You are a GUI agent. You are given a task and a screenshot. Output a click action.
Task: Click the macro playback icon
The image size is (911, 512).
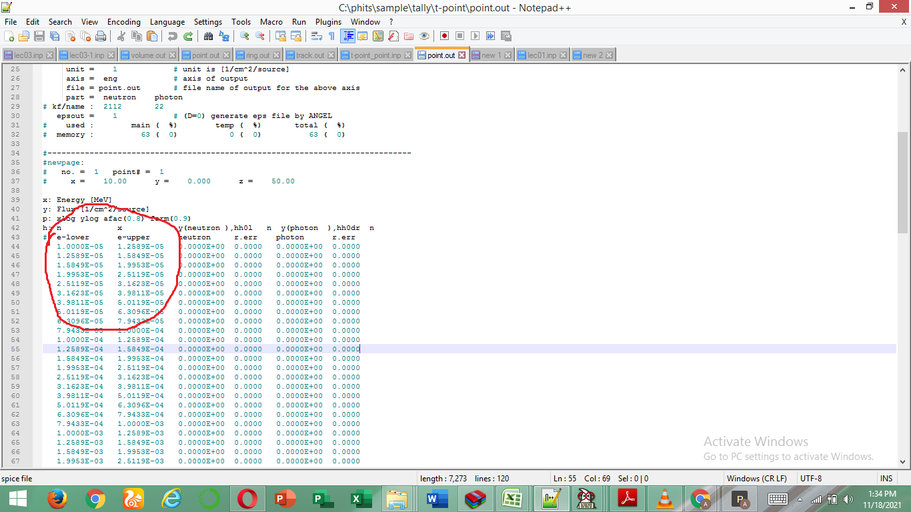point(476,36)
